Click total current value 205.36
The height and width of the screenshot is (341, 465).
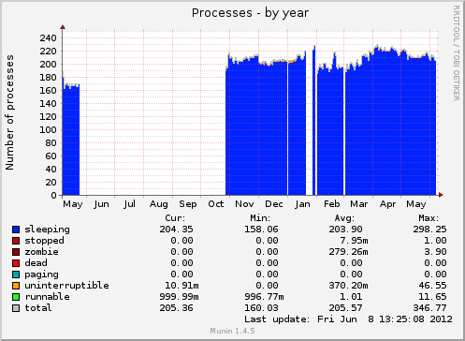176,308
